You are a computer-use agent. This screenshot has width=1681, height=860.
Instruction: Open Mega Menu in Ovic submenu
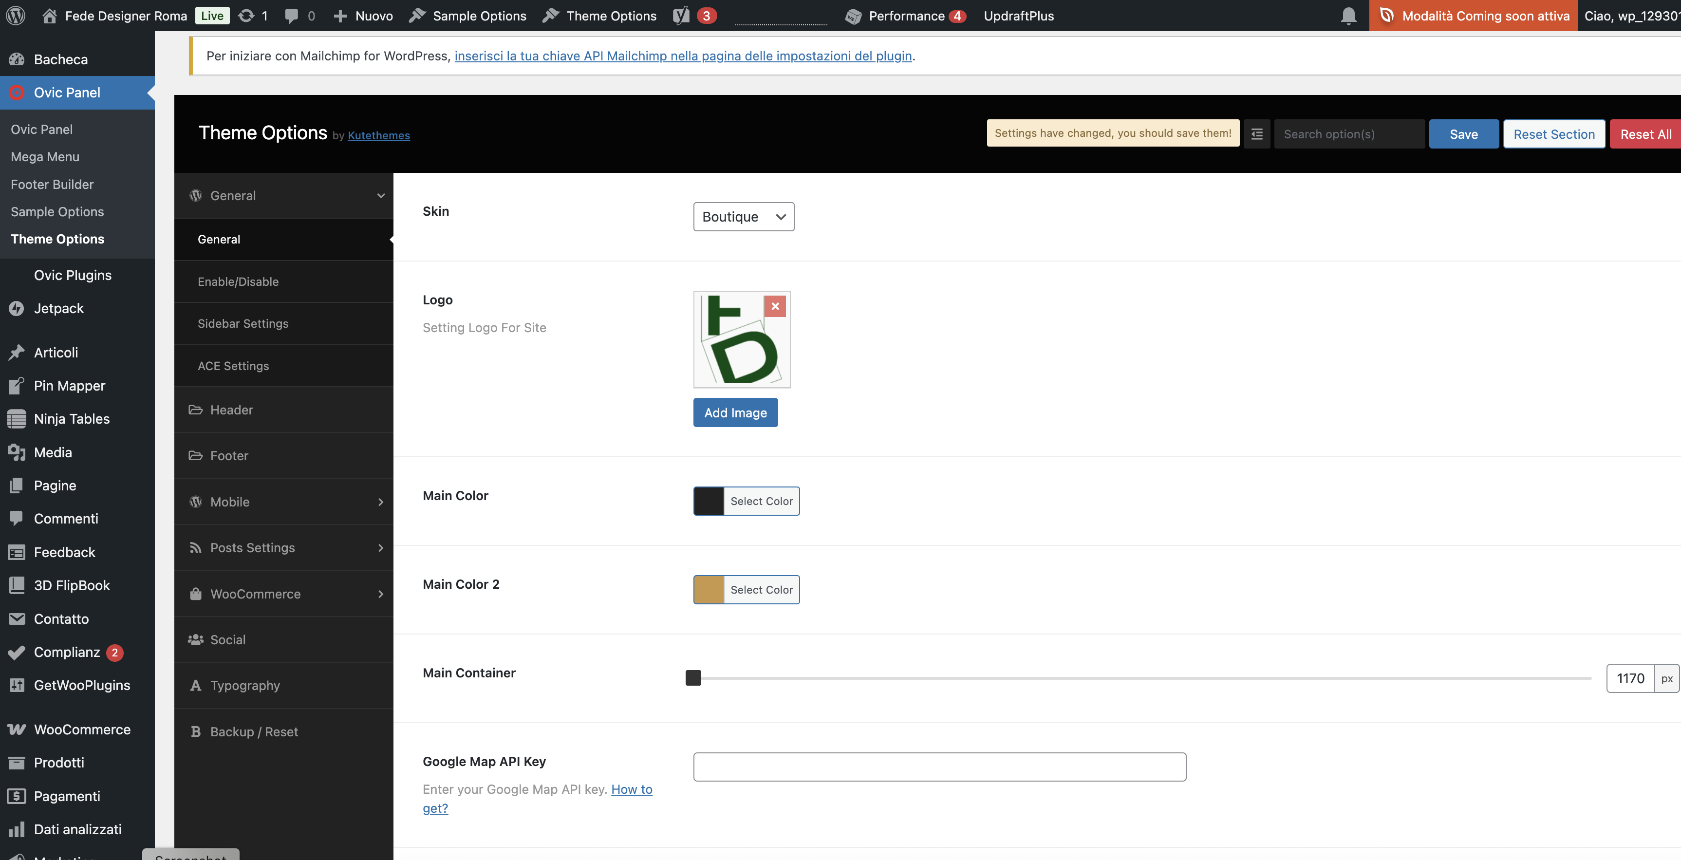coord(45,157)
